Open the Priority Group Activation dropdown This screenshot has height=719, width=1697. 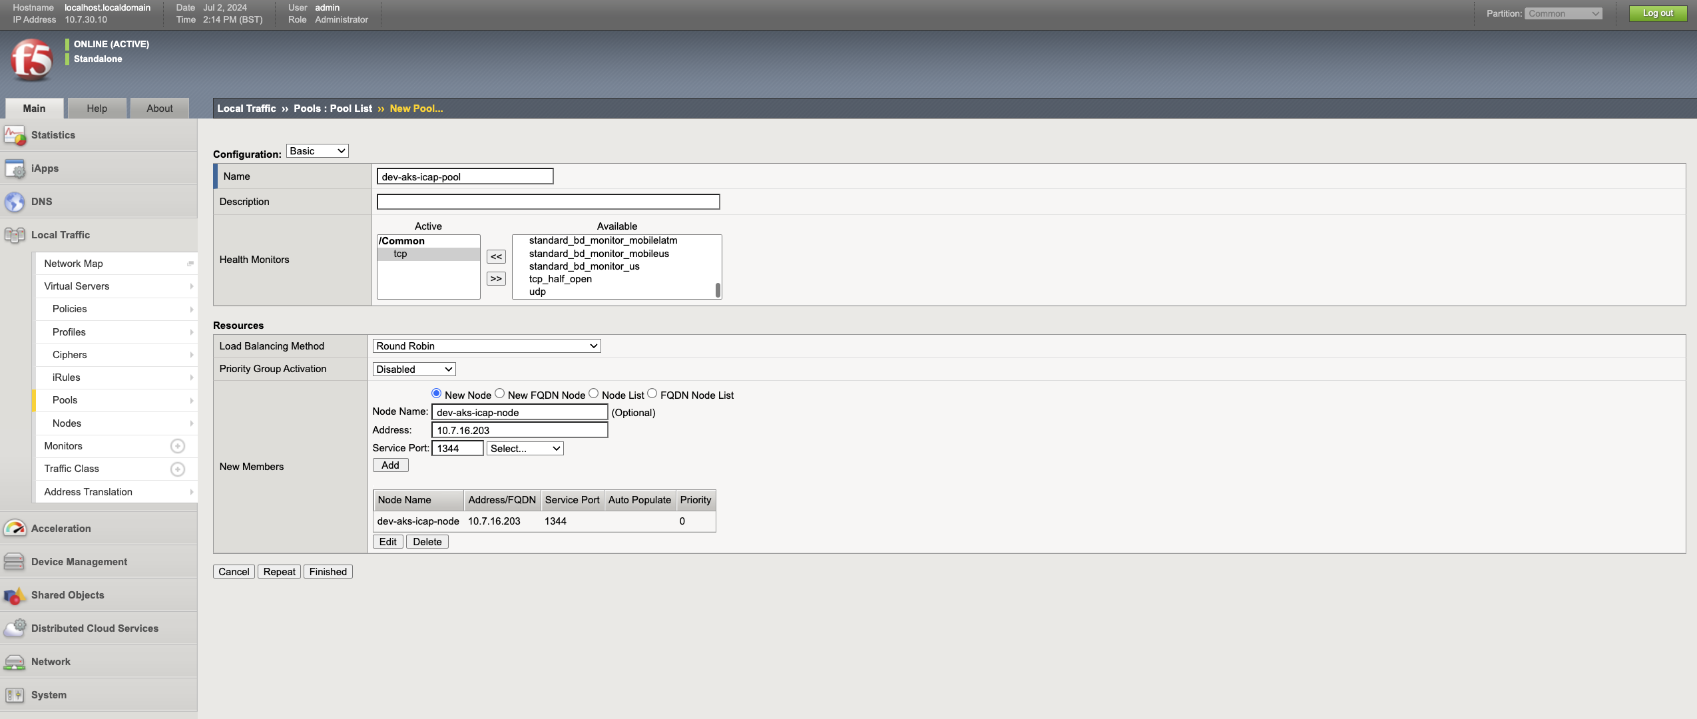coord(414,369)
